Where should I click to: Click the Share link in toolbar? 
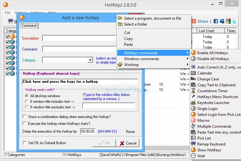click(203, 21)
